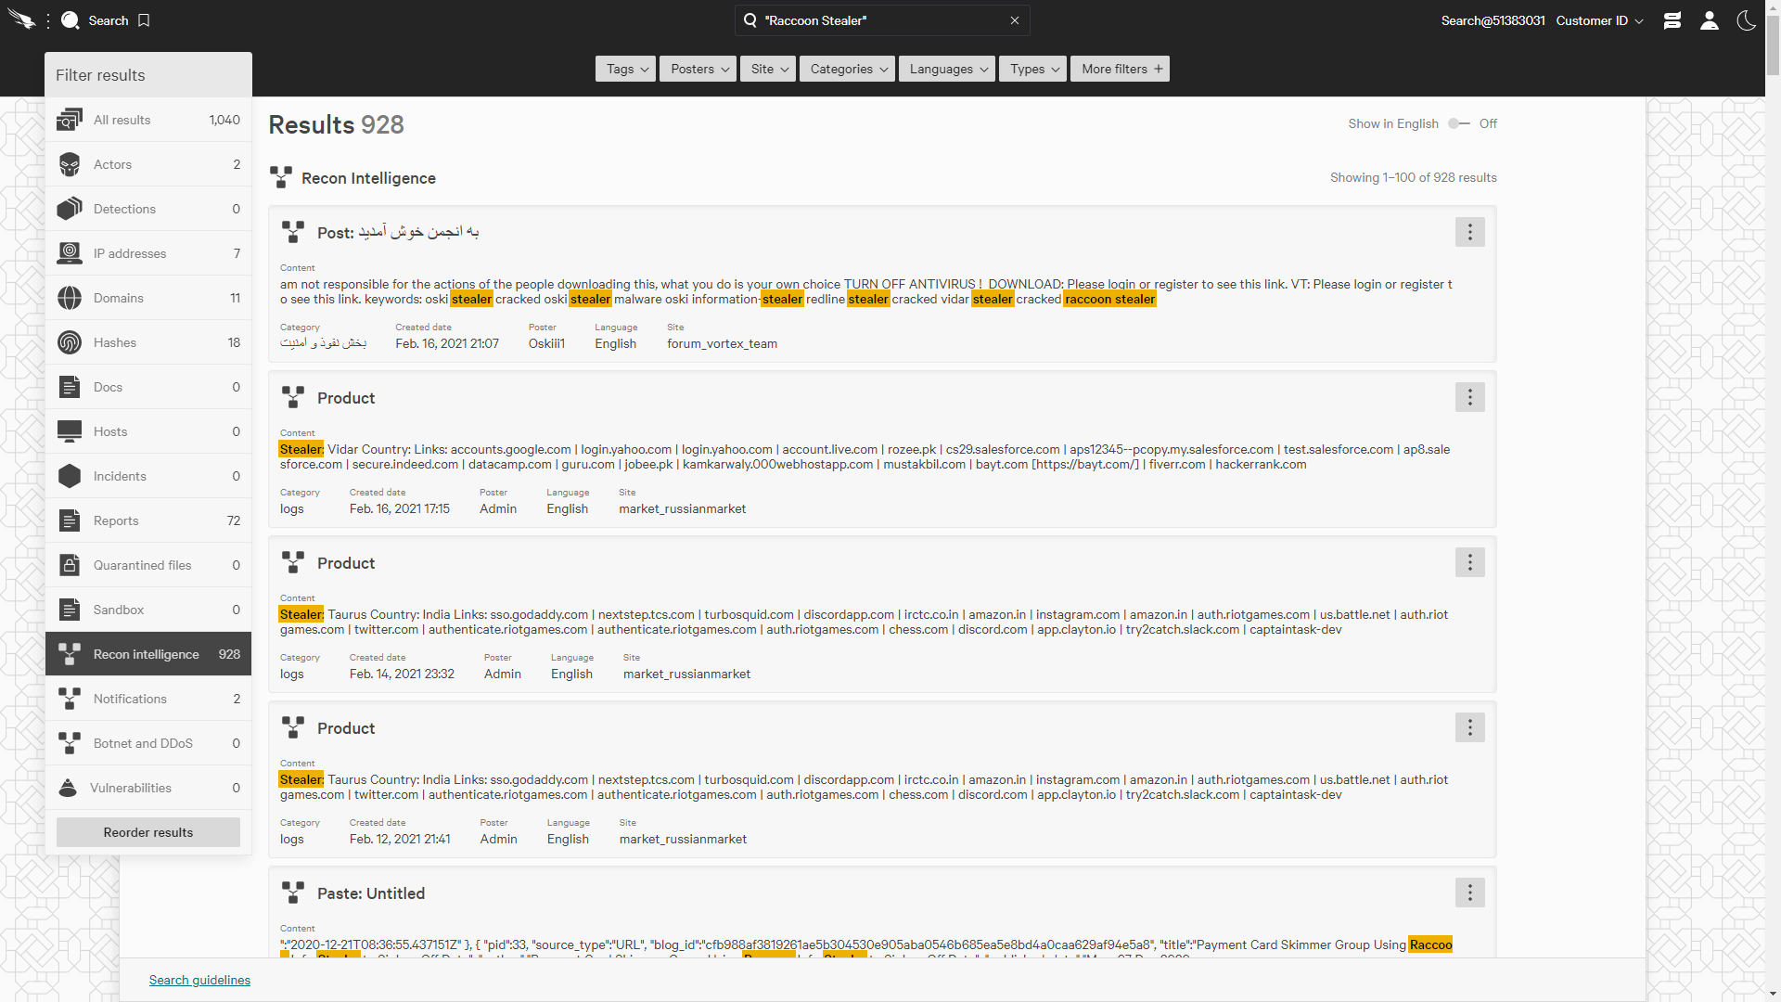Toggle dark mode moon icon
1781x1002 pixels.
[1746, 20]
